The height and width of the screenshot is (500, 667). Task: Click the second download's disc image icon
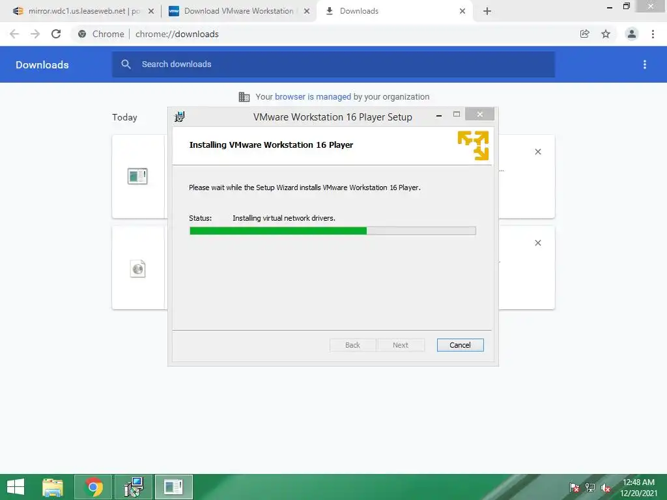point(137,269)
